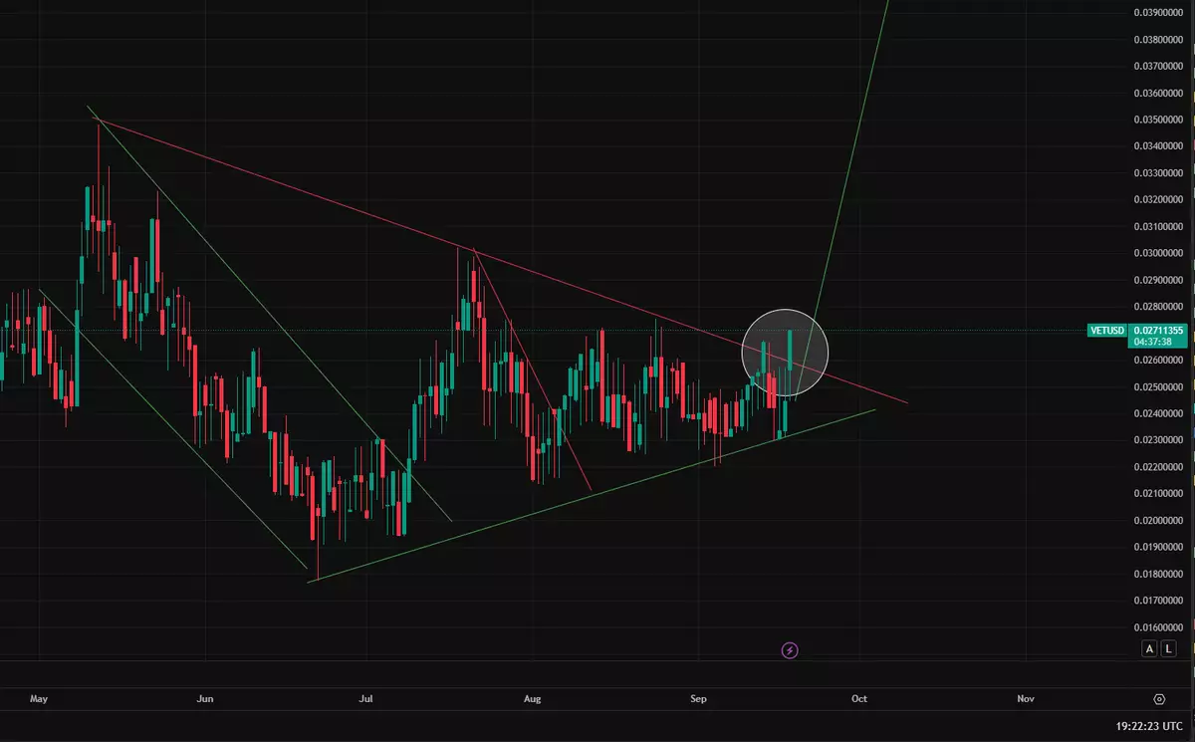The image size is (1195, 742).
Task: Open timezone menu at 19:22:23 UTC
Action: [1149, 728]
